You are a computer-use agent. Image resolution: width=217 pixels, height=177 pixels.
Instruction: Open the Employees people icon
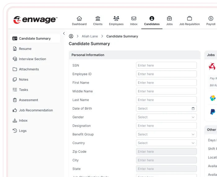tap(116, 19)
